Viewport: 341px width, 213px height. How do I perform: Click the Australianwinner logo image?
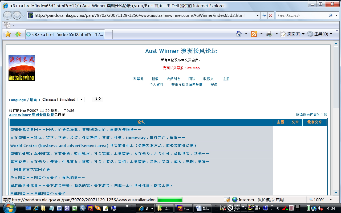pyautogui.click(x=22, y=68)
